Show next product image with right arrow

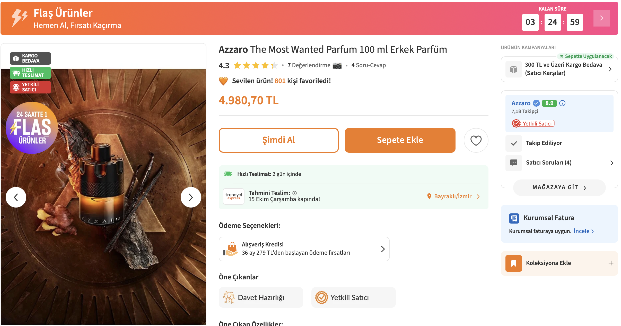[191, 197]
